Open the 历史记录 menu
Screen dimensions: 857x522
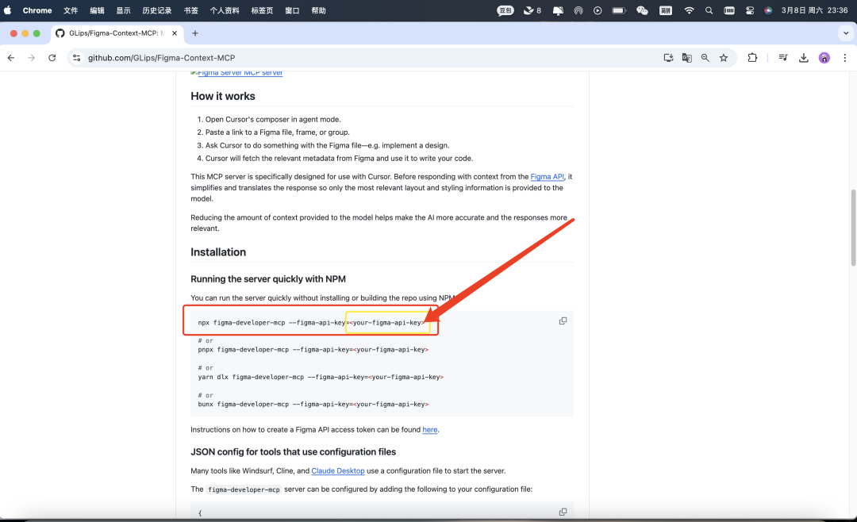tap(156, 10)
